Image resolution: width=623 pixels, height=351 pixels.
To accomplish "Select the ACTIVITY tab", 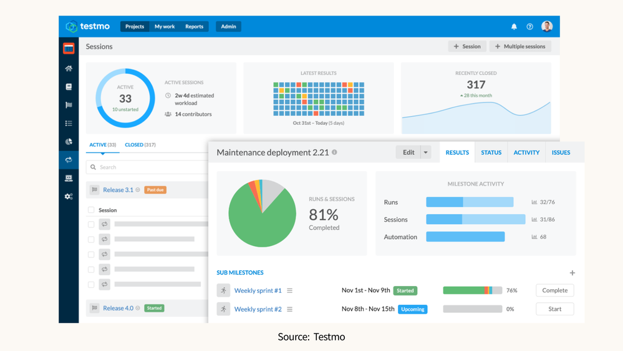I will [526, 152].
